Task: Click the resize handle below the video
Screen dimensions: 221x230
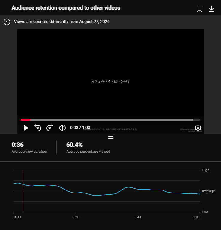Action: [111, 137]
